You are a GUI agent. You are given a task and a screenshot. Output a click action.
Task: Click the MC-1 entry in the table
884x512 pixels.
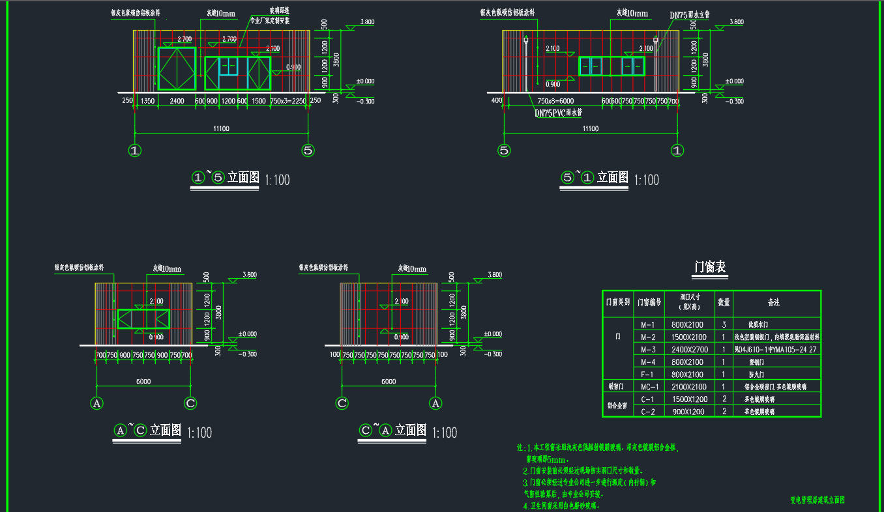coord(649,387)
